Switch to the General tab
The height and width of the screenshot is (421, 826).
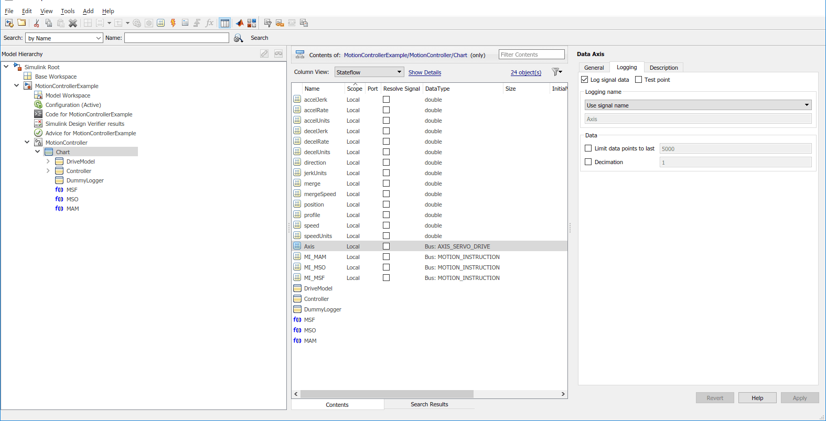[x=594, y=68]
